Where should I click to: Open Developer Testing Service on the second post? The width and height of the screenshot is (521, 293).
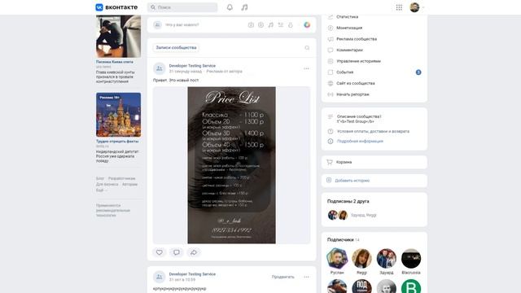192,274
